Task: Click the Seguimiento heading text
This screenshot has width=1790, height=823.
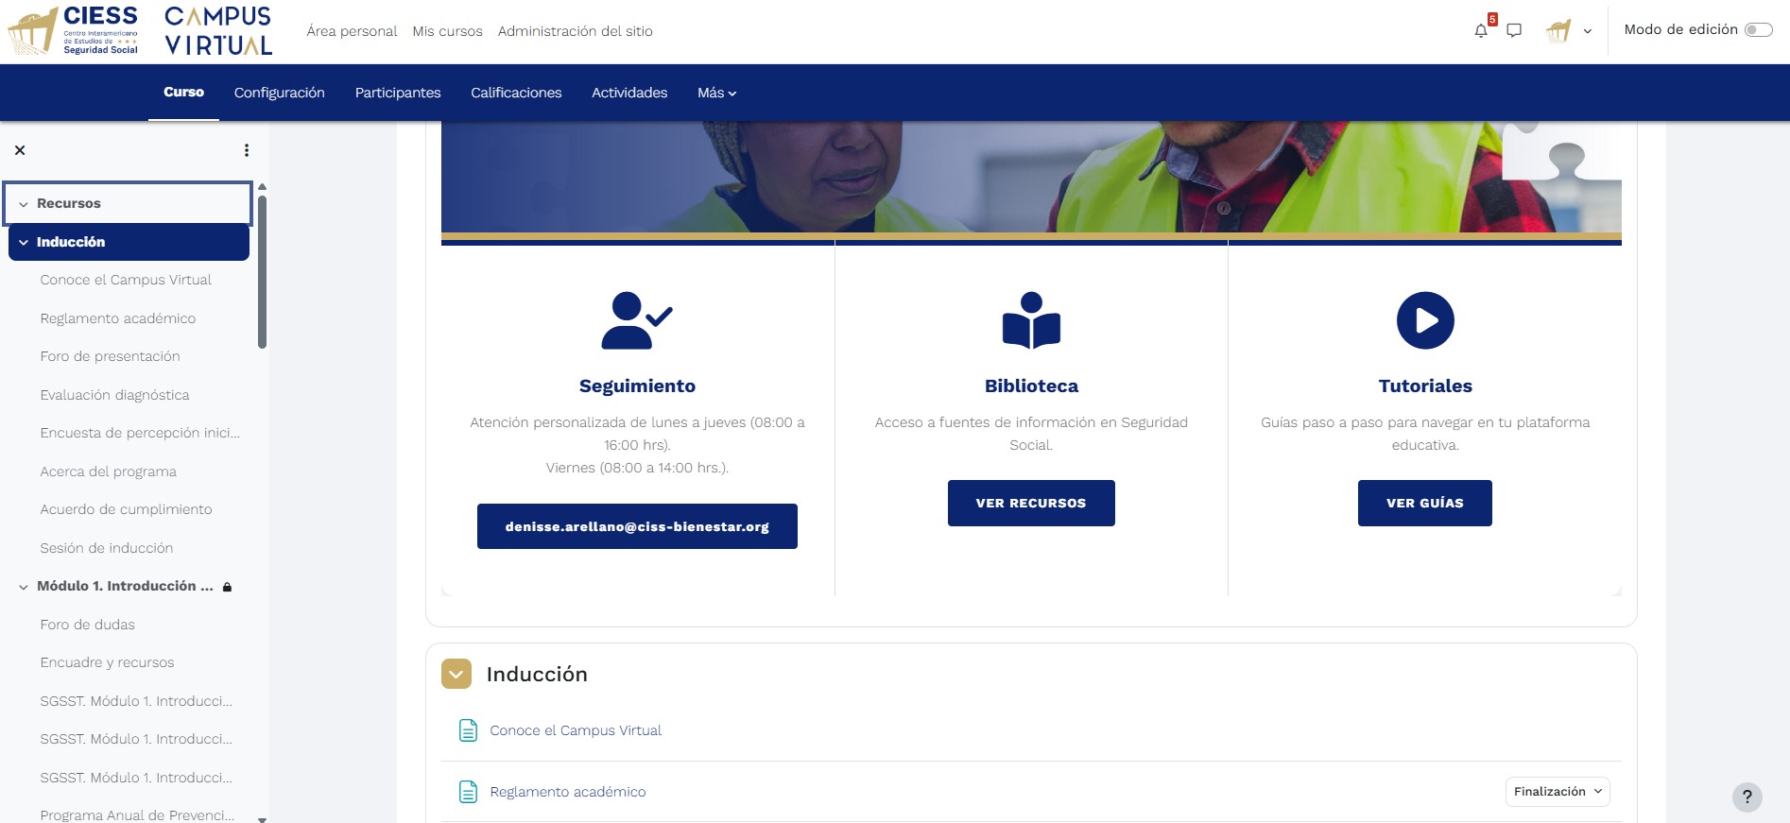Action: [x=637, y=386]
